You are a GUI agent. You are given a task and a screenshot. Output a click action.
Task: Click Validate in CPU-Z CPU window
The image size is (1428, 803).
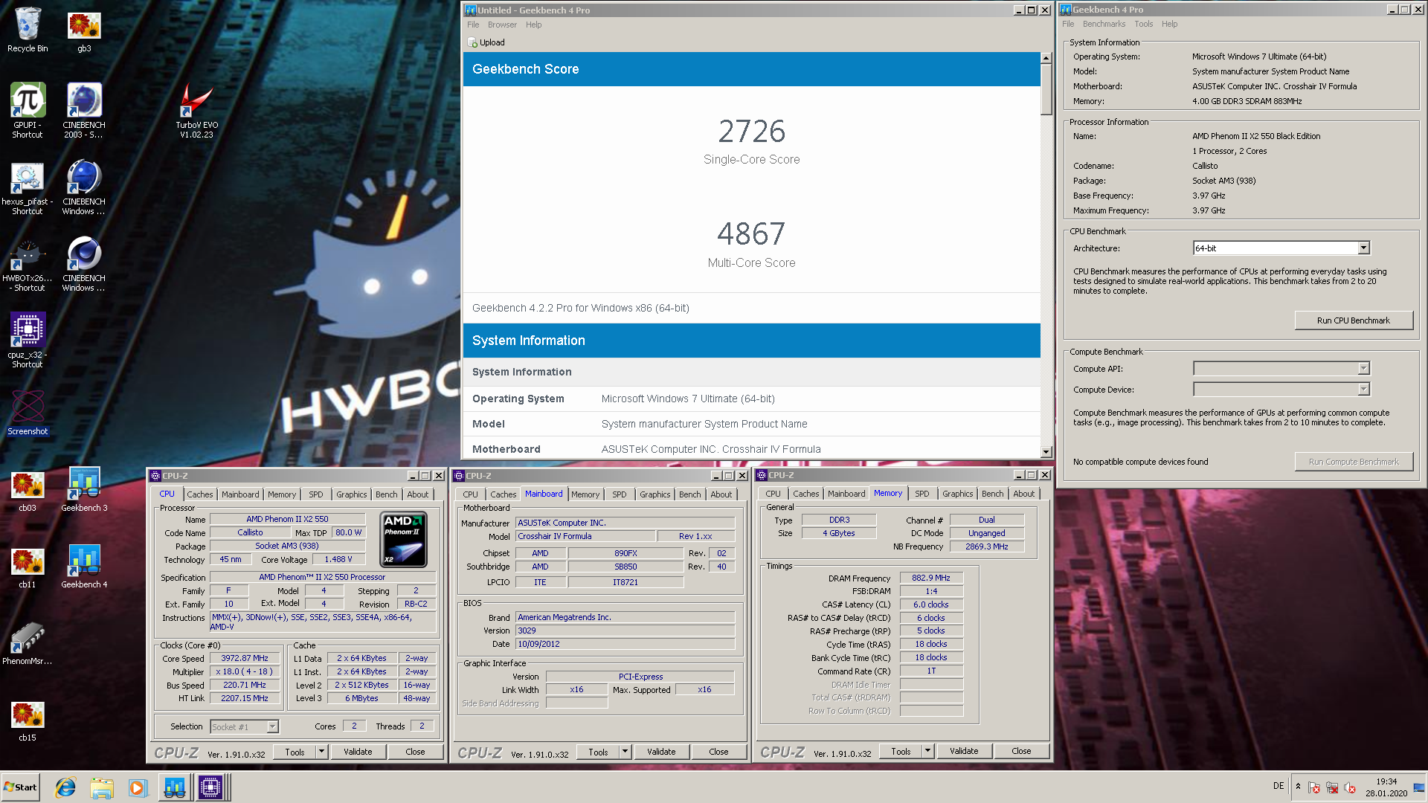358,752
